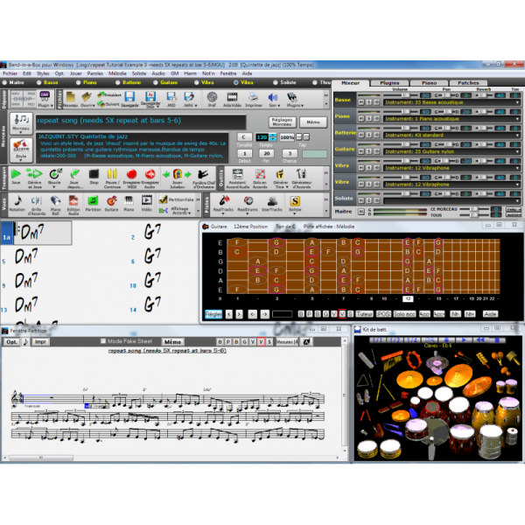The width and height of the screenshot is (525, 525).
Task: Click the .MID export icon
Action: pos(171,97)
